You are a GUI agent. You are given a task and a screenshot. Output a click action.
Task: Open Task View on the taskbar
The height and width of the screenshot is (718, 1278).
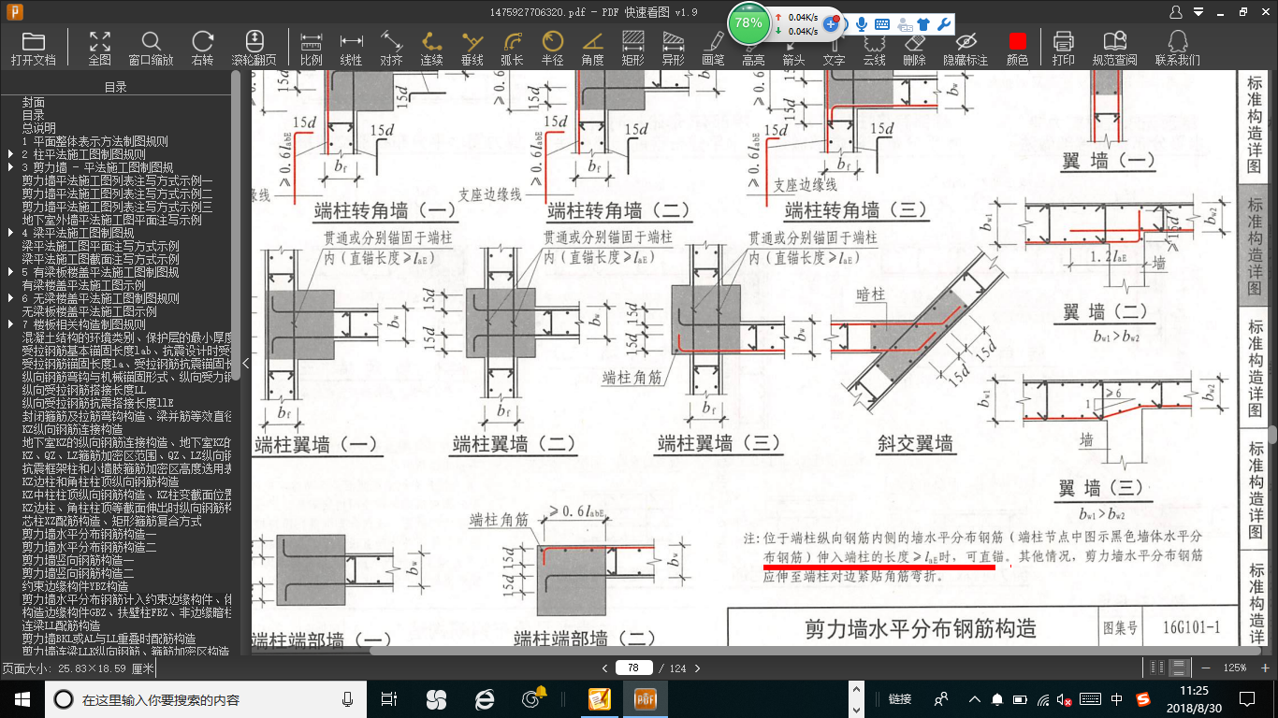(390, 698)
